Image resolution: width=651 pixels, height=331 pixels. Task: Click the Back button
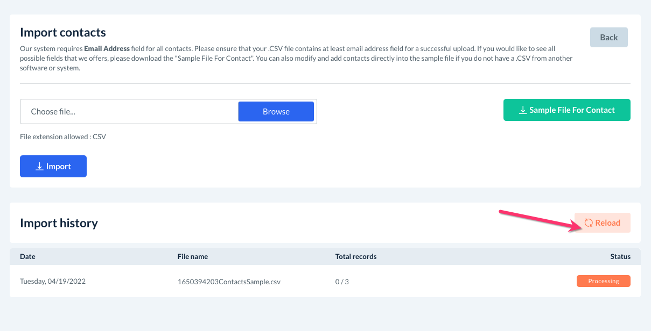[608, 38]
